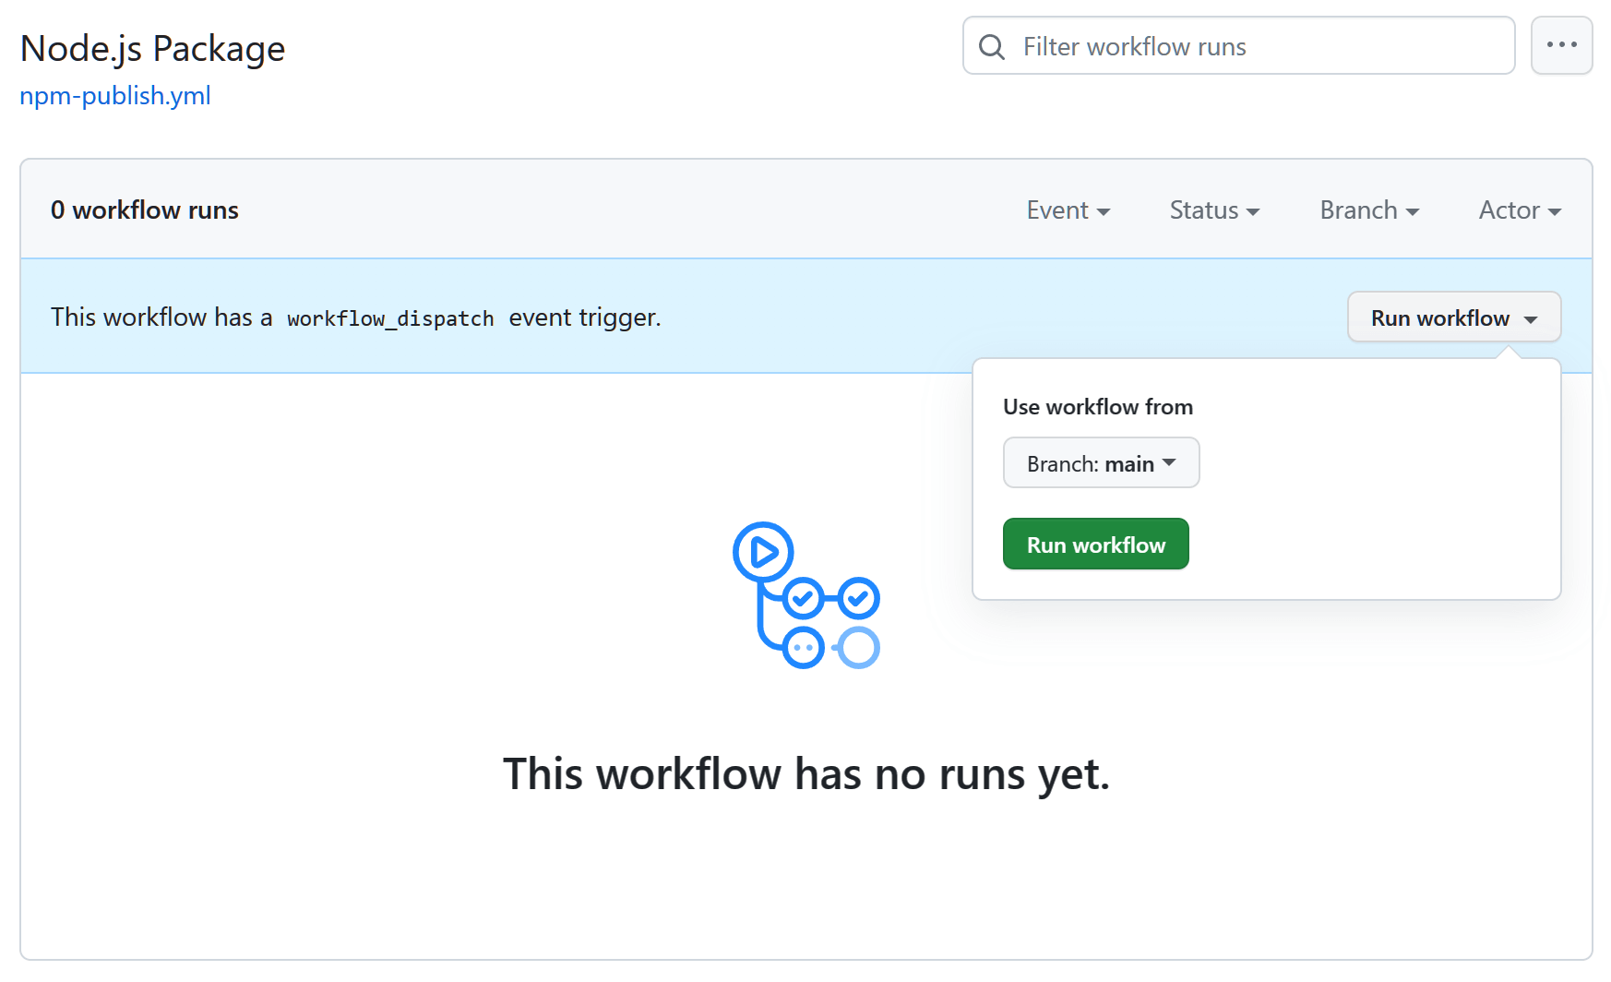Open the Branch filter dropdown
The width and height of the screenshot is (1611, 982).
pos(1367,210)
